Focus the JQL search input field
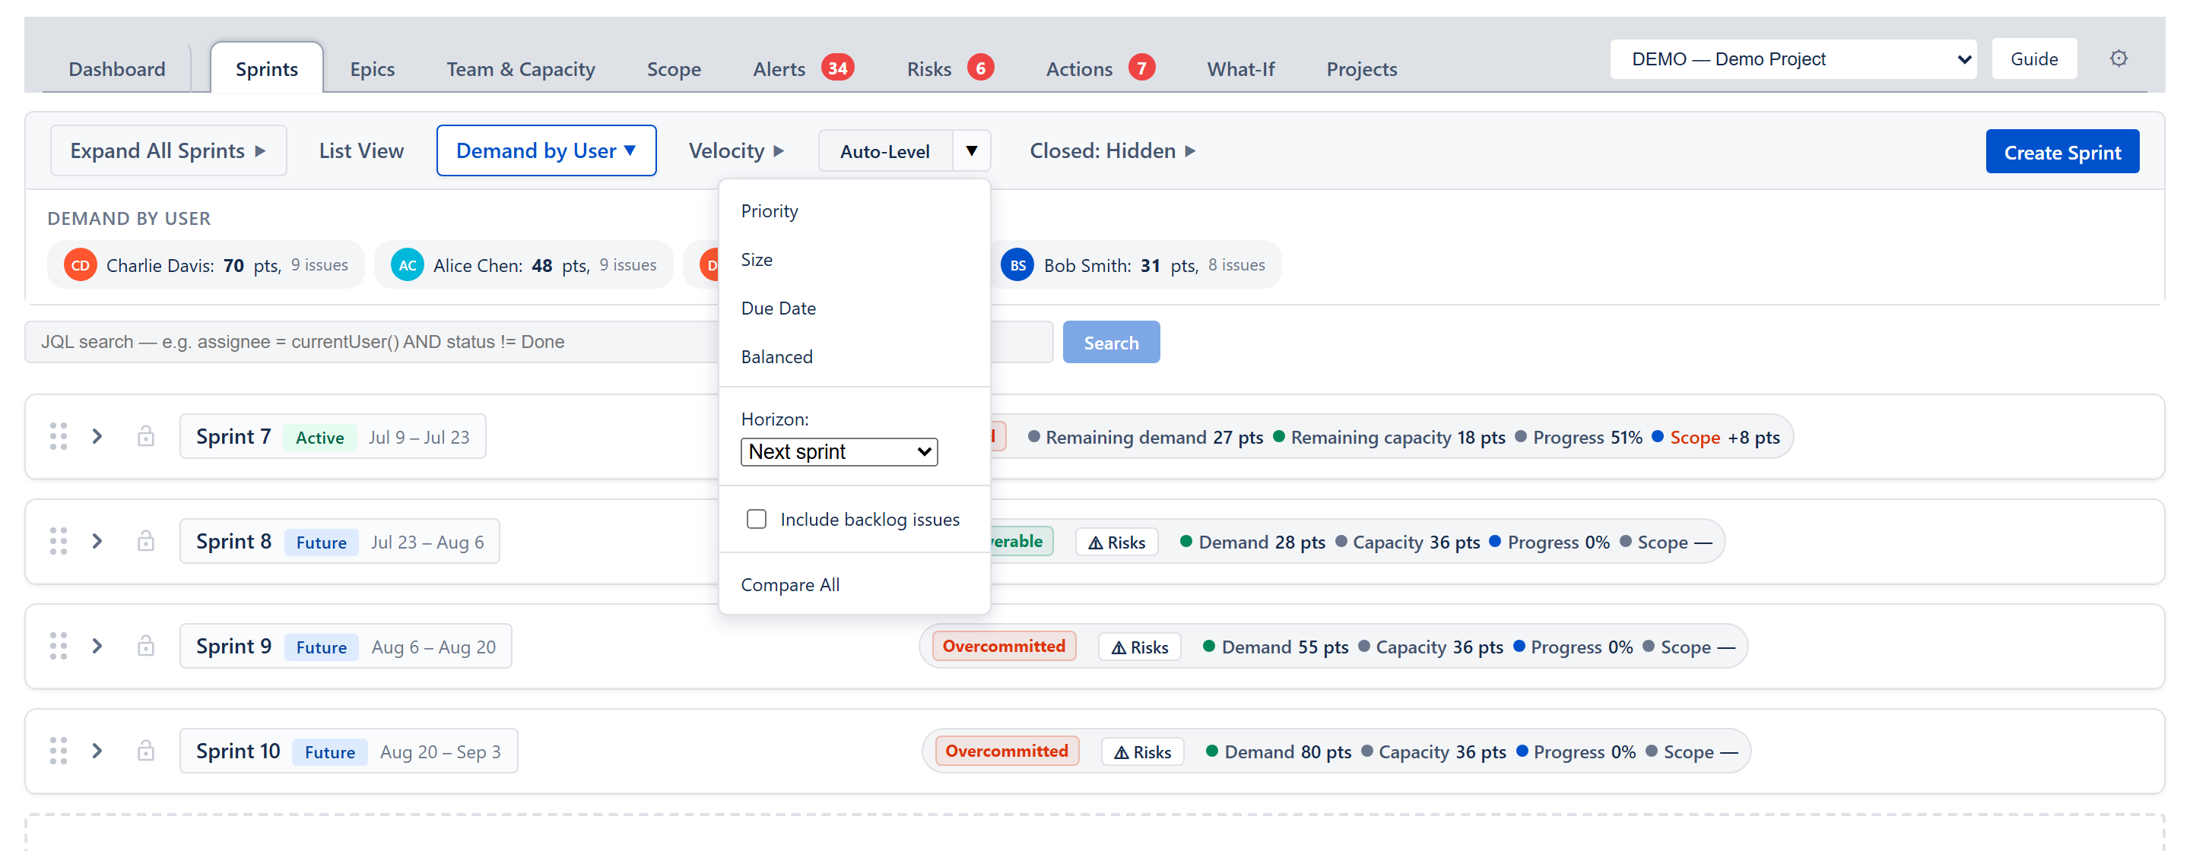 point(539,342)
